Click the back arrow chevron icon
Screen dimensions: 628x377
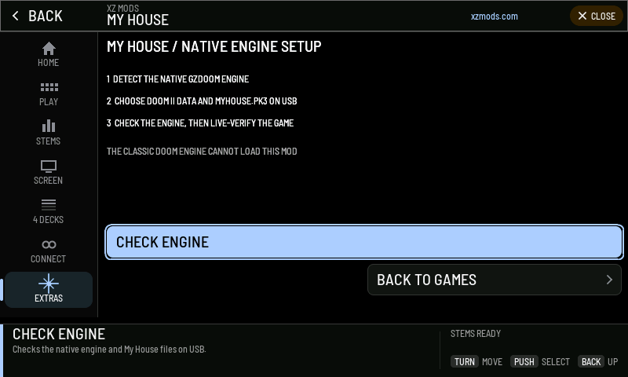click(15, 16)
